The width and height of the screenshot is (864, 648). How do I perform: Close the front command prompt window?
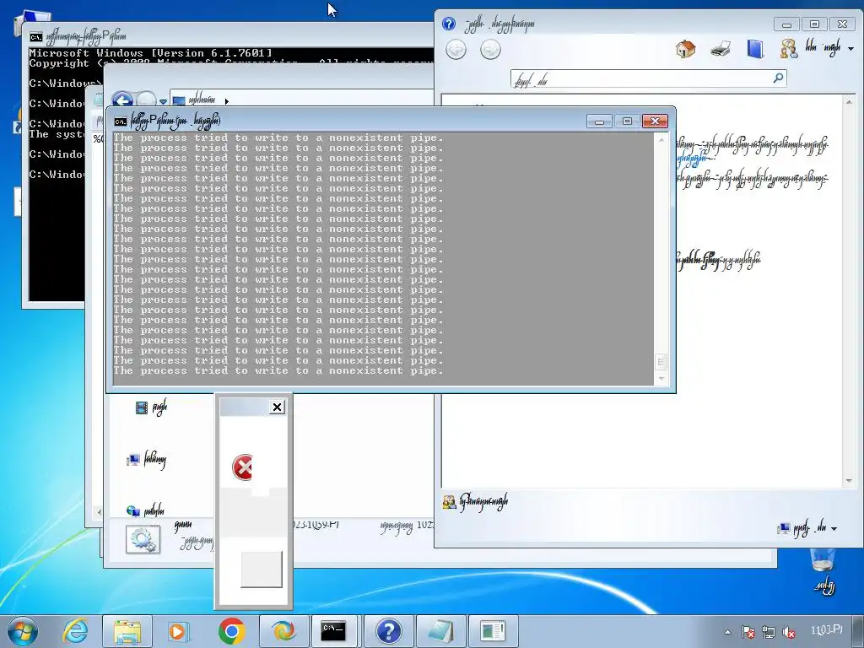pyautogui.click(x=655, y=121)
